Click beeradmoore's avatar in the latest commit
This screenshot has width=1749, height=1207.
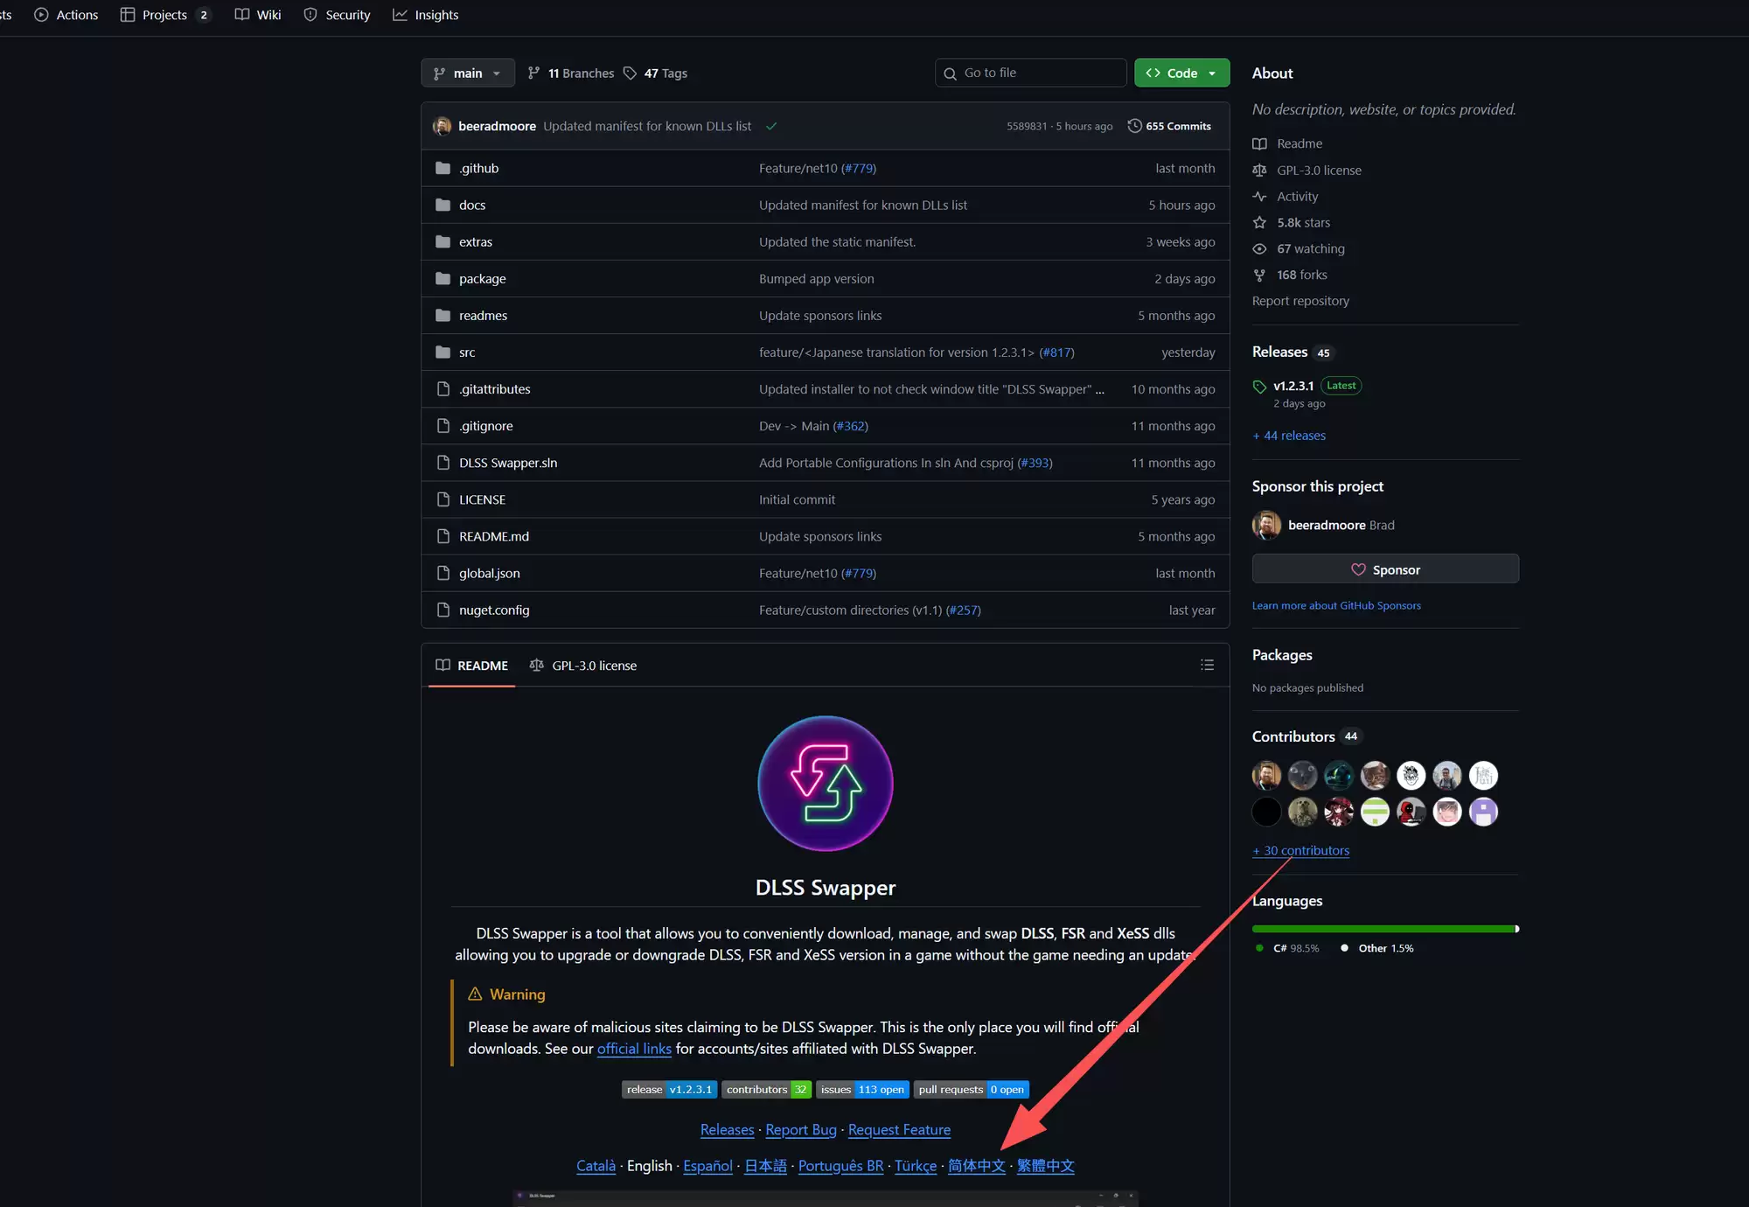point(442,126)
